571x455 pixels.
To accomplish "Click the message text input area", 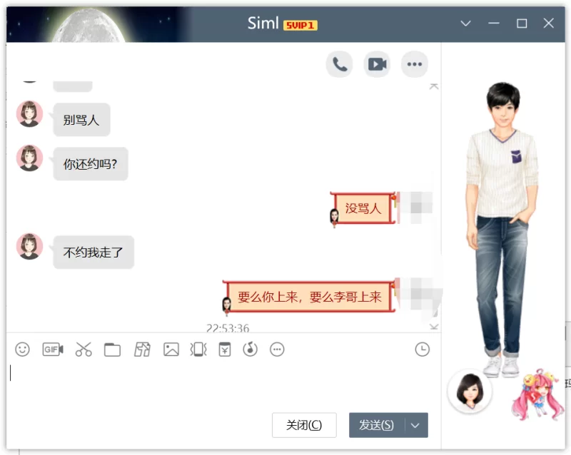I will pyautogui.click(x=214, y=382).
